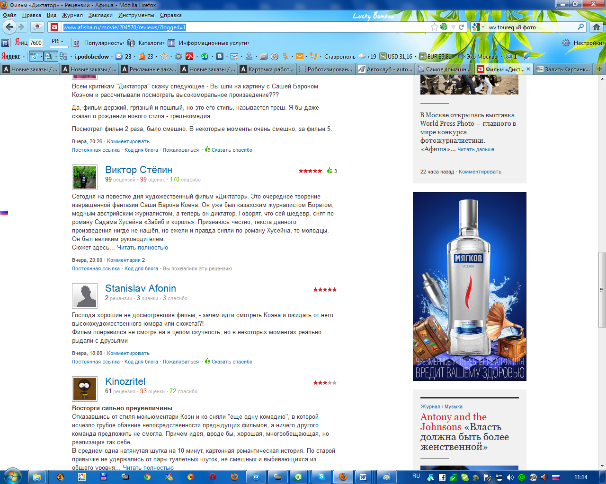Click the spell-check АБВ checkmark icon
The image size is (606, 484).
coord(35,56)
